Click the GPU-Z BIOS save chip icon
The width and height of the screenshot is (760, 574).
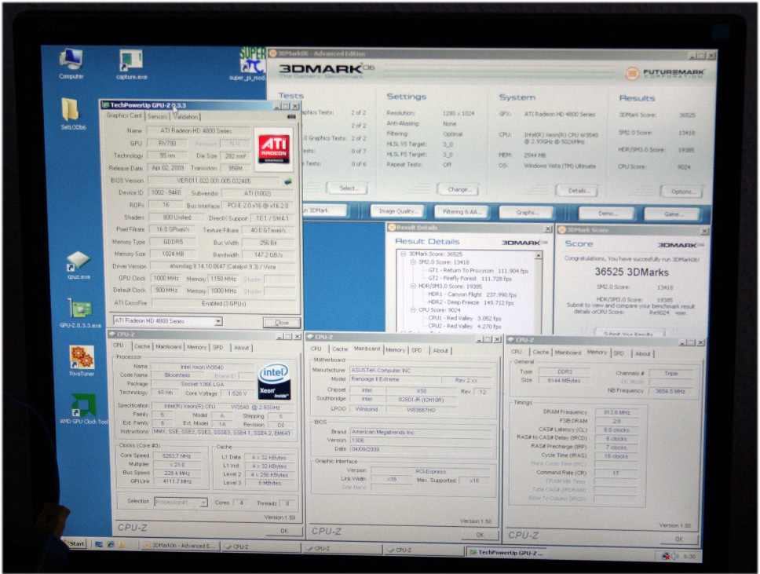[x=288, y=181]
